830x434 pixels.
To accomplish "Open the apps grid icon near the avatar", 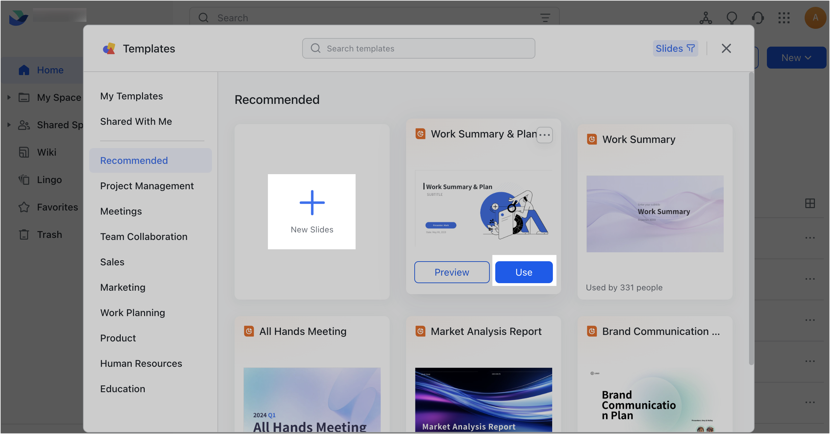I will [x=784, y=18].
